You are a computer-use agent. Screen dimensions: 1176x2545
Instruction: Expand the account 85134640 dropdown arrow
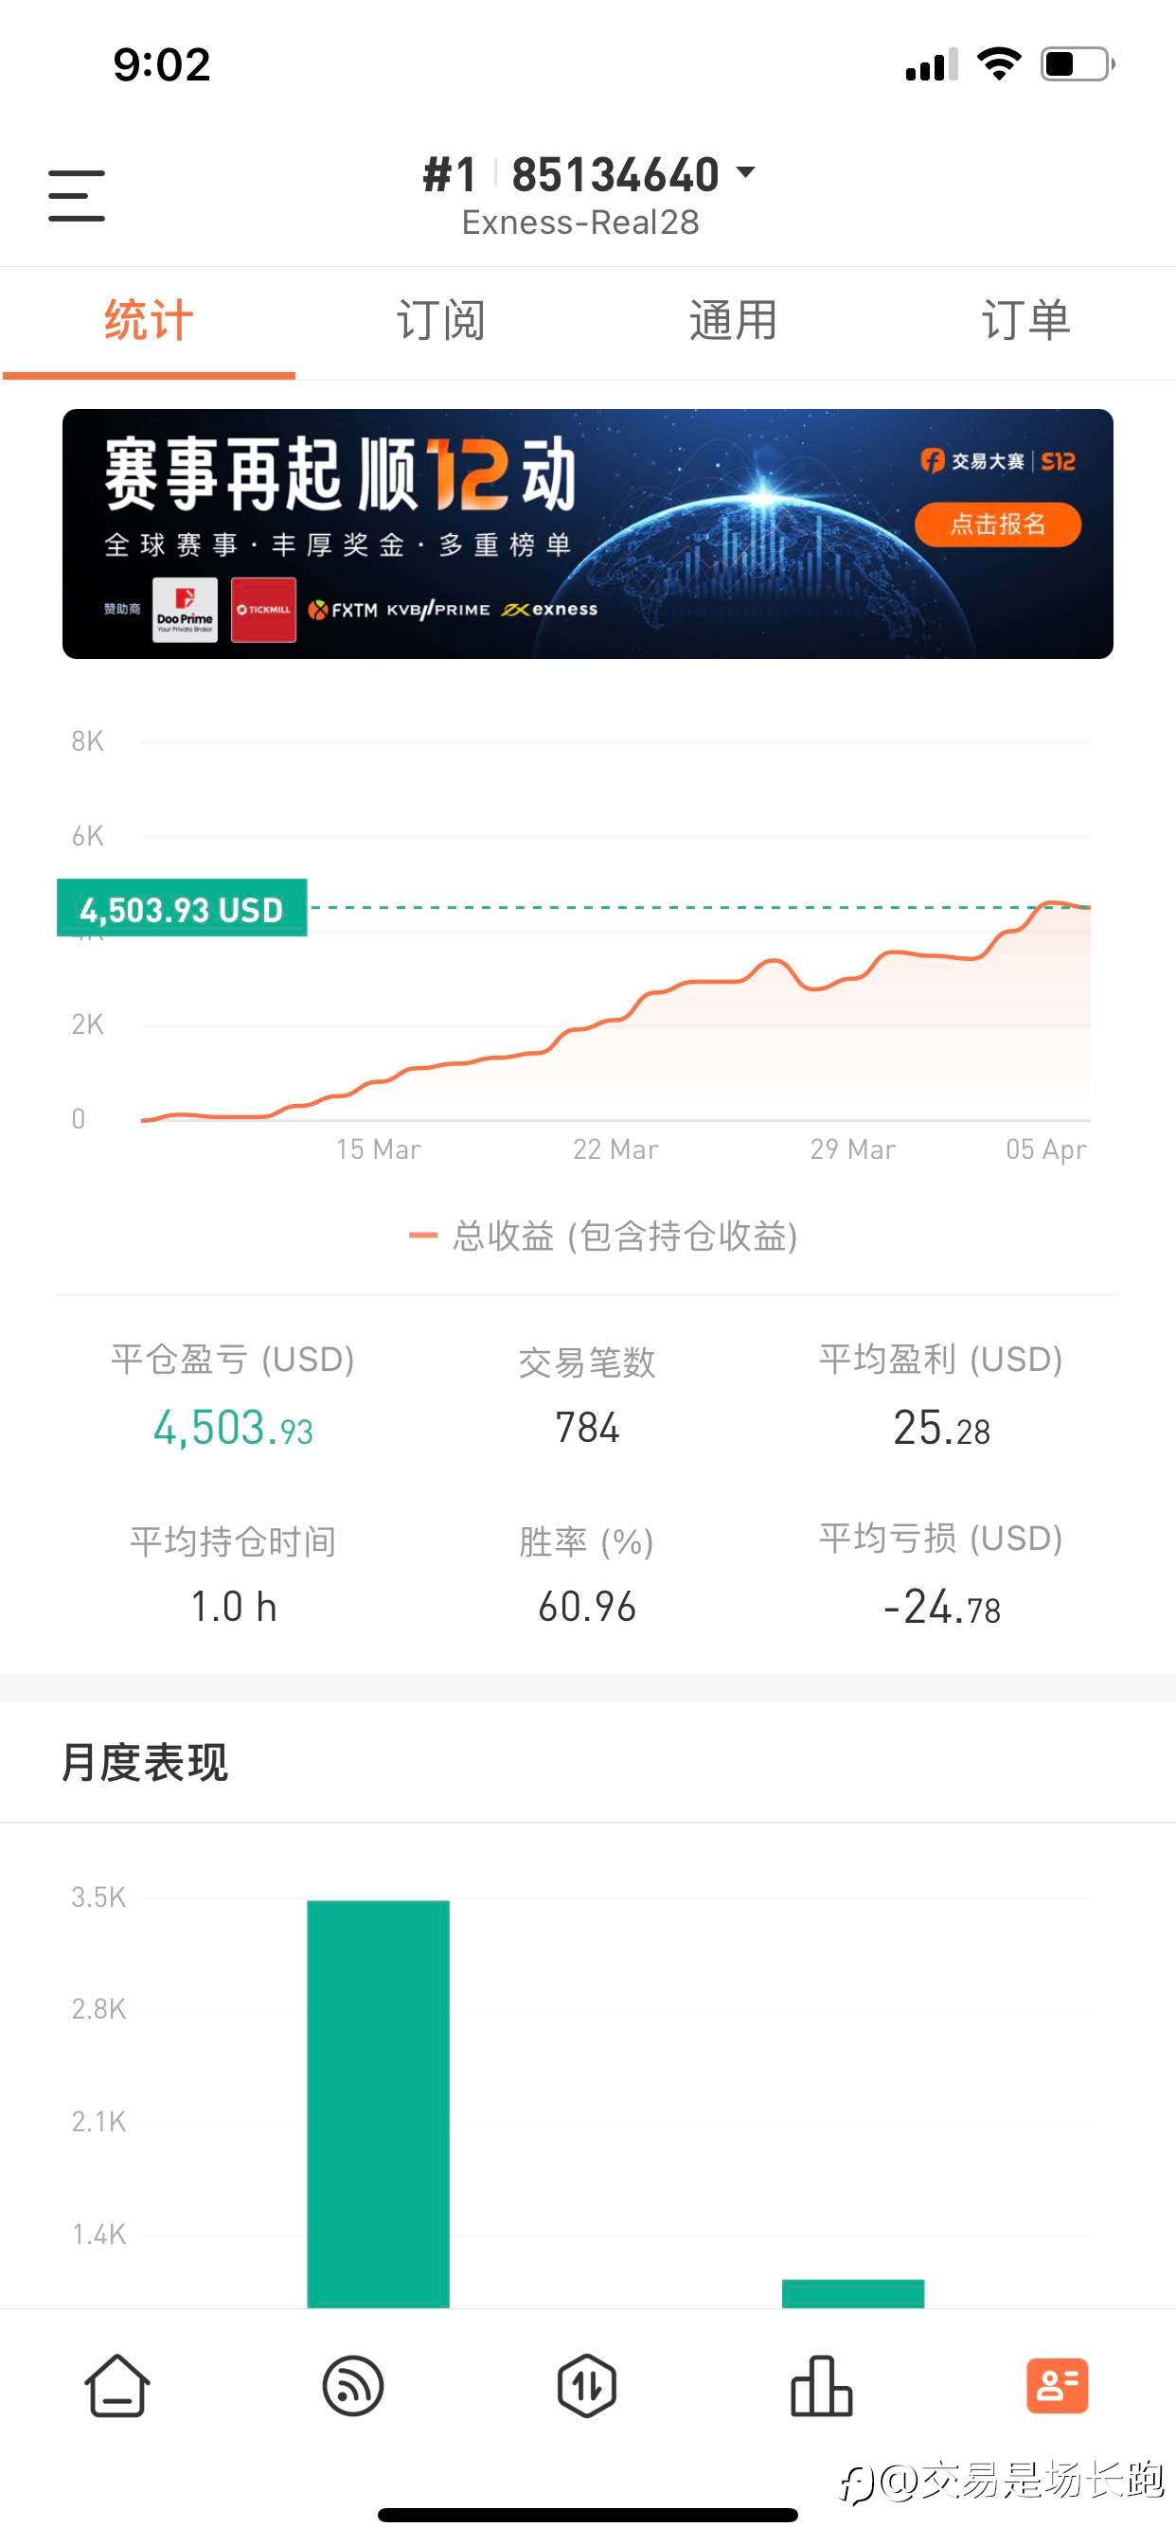point(746,173)
